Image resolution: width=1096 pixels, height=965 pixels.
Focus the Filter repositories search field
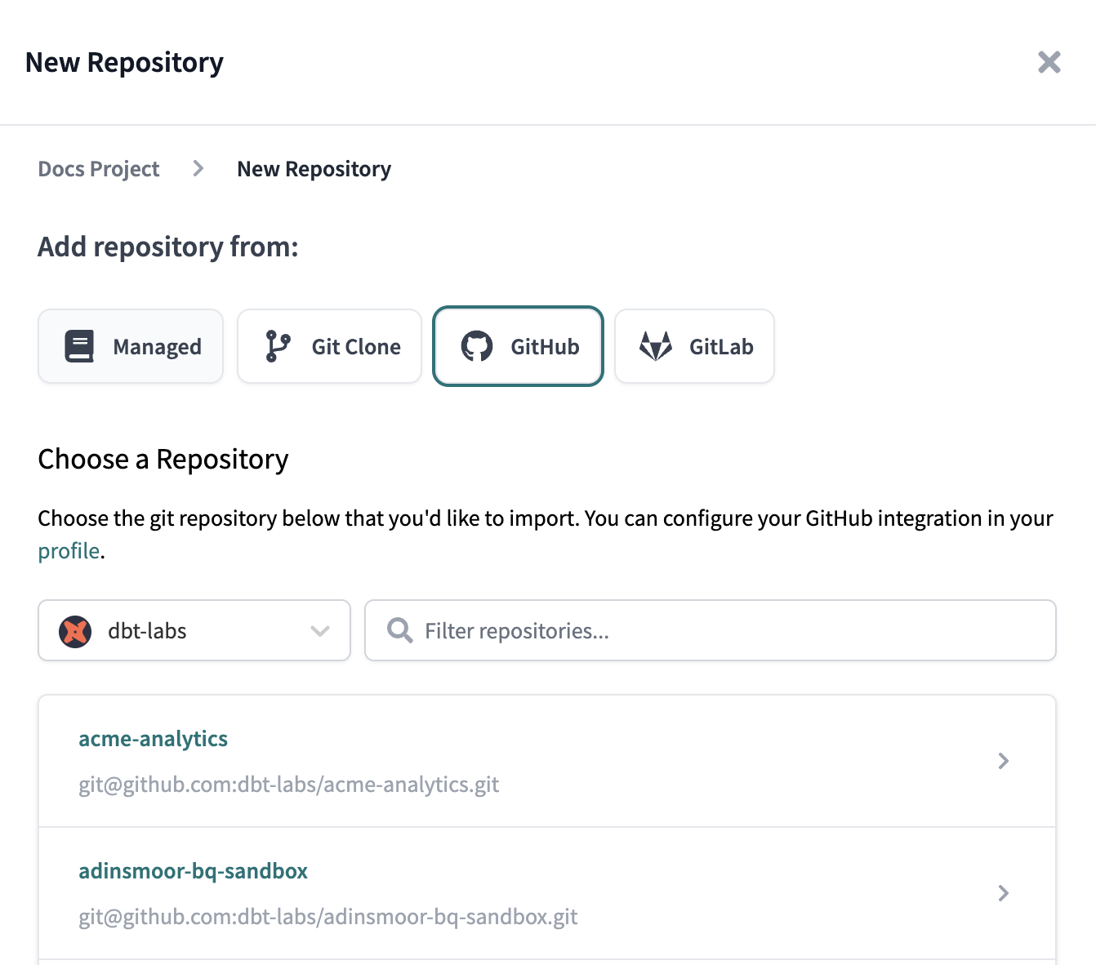(x=711, y=630)
